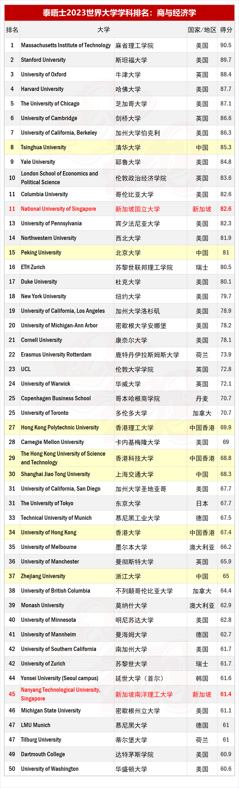Select Yale University text
Screen dimensions: 239x788
pyautogui.click(x=38, y=162)
